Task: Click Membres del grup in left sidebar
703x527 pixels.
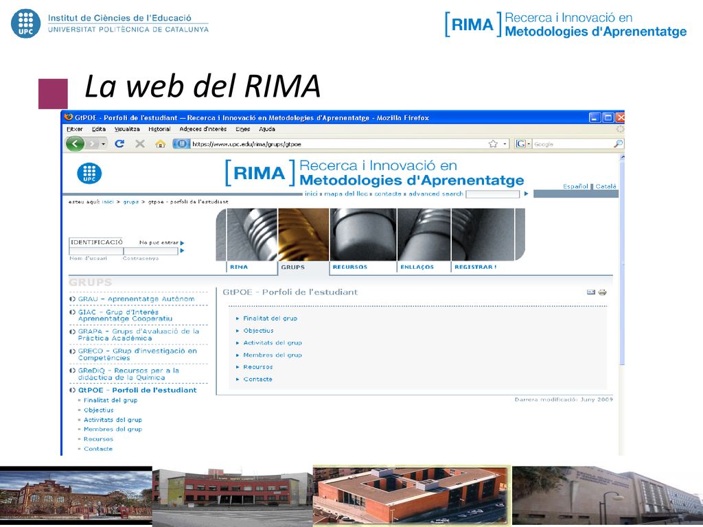Action: click(113, 430)
